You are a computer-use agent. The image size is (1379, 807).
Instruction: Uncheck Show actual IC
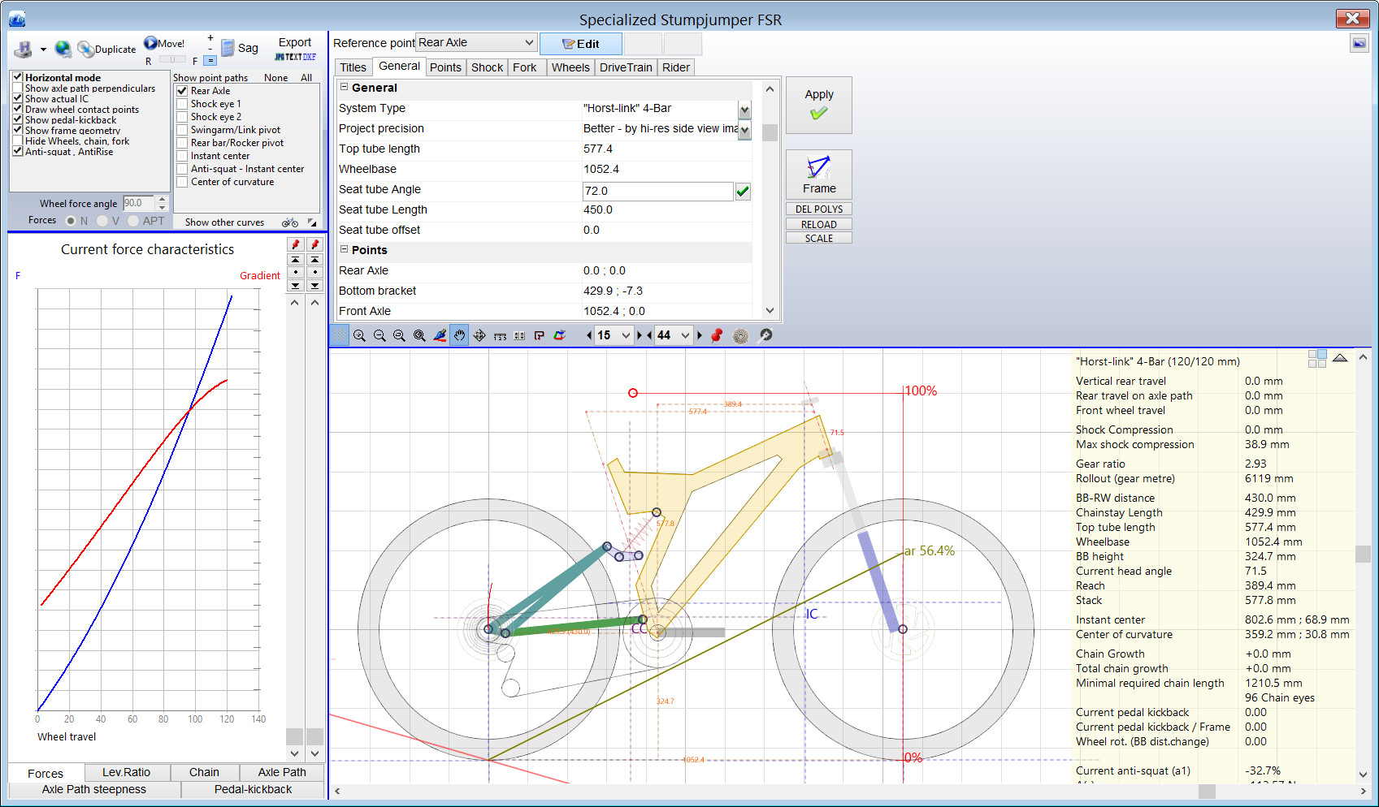point(18,98)
